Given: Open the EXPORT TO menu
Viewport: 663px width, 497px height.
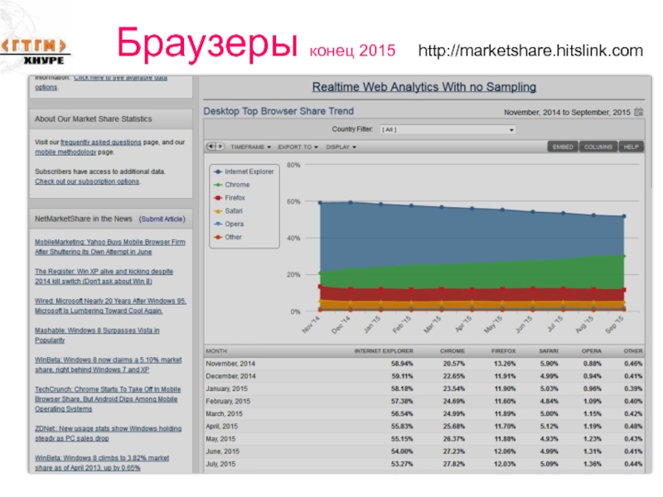Looking at the screenshot, I should tap(298, 147).
